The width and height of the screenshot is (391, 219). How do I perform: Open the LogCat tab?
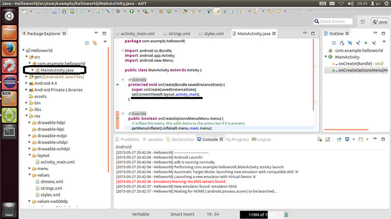(261, 139)
